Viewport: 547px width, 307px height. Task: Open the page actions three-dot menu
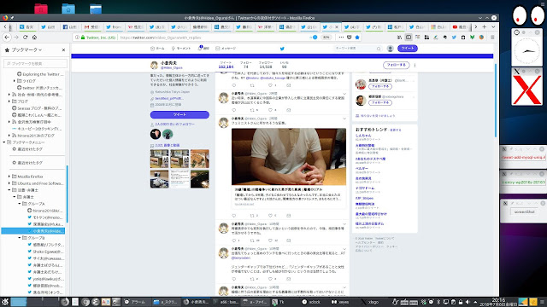click(341, 38)
